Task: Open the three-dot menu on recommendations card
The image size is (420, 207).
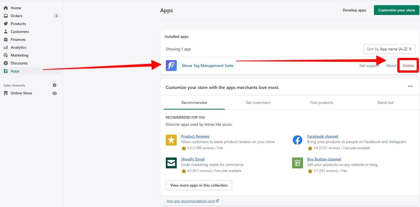Action: pyautogui.click(x=410, y=86)
